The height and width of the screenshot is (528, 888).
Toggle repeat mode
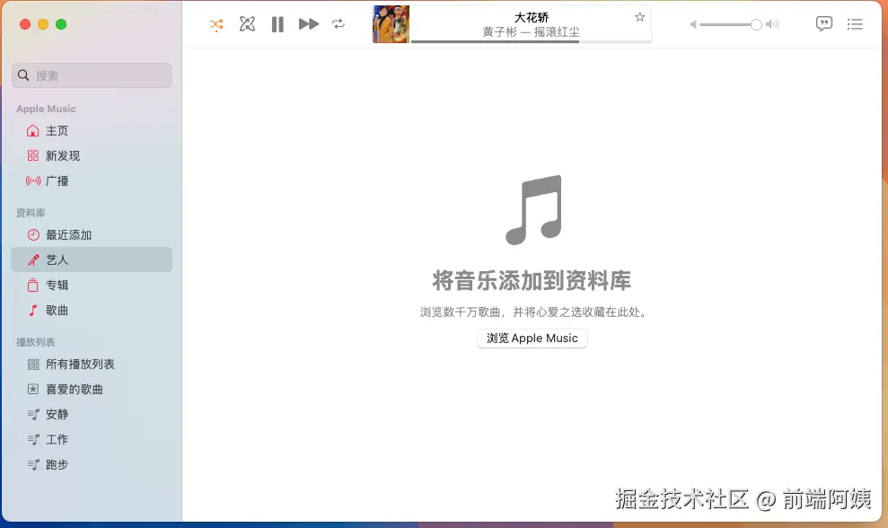click(338, 24)
